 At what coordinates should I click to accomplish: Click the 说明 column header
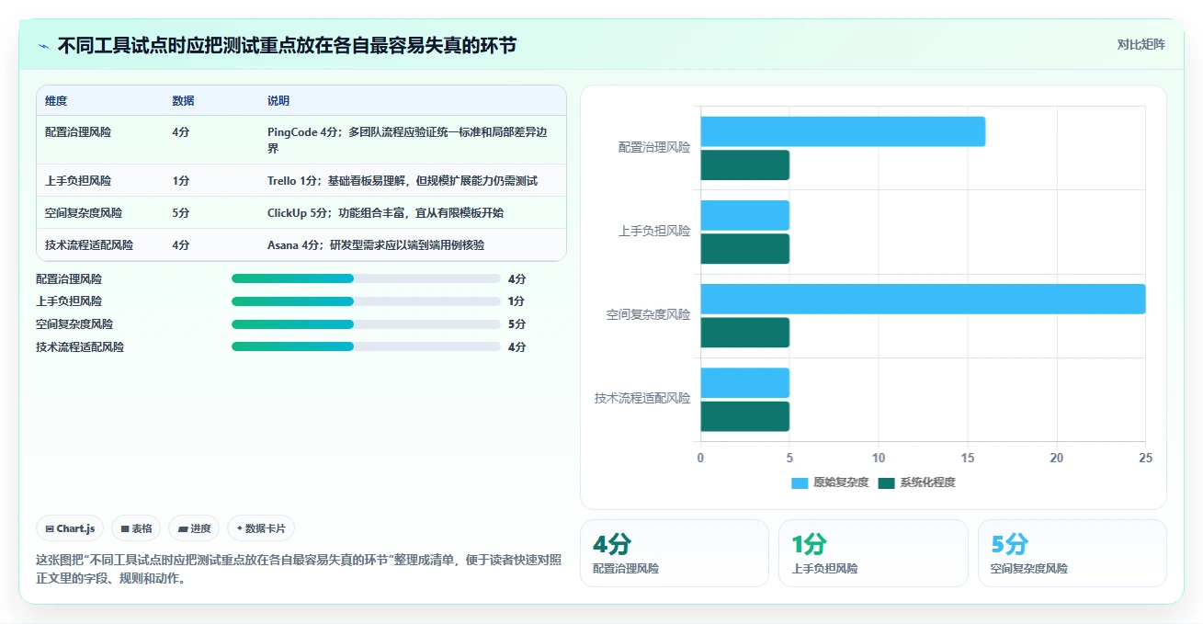[278, 100]
